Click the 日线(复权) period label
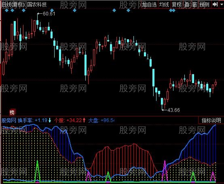The width and height of the screenshot is (224, 184). (x=13, y=5)
